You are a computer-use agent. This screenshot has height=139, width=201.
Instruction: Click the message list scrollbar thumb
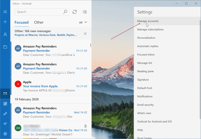(x=91, y=45)
